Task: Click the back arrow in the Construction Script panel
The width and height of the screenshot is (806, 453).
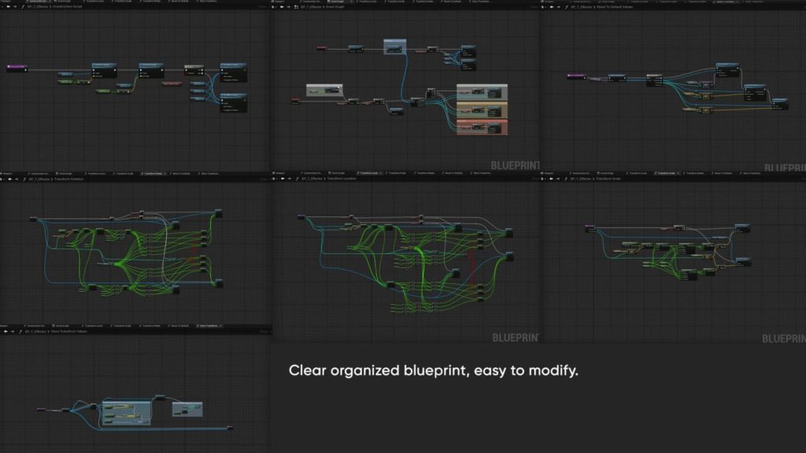Action: pyautogui.click(x=7, y=7)
